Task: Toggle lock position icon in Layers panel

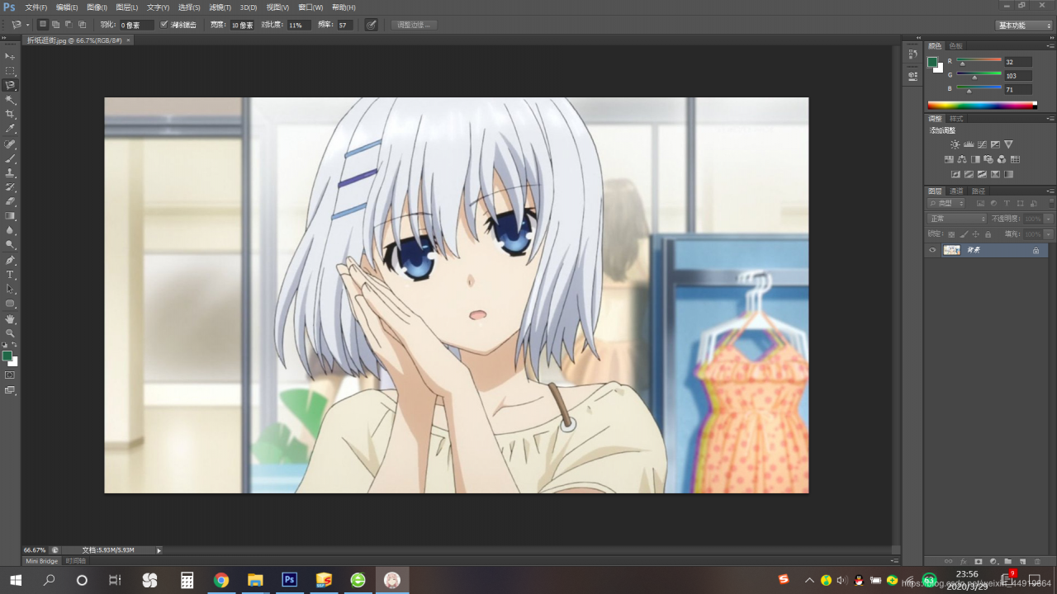Action: point(976,234)
